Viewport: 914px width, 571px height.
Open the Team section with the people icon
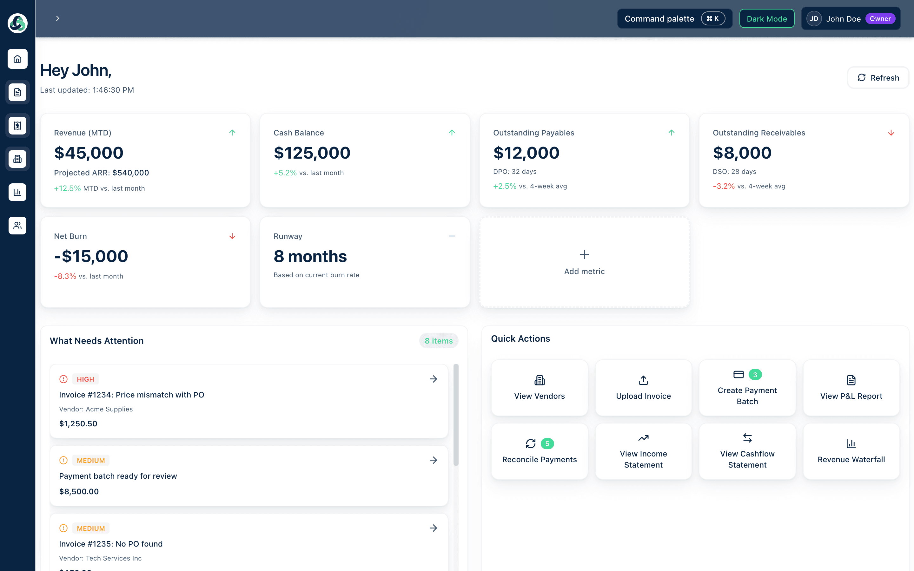coord(17,226)
